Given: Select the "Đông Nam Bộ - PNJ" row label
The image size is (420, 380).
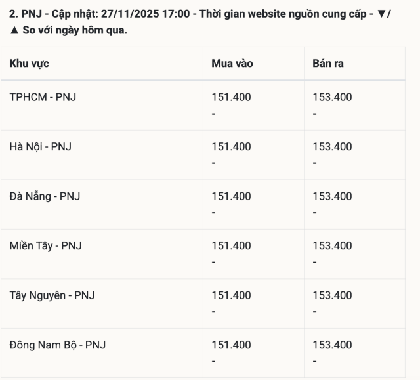Looking at the screenshot, I should [57, 345].
